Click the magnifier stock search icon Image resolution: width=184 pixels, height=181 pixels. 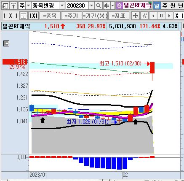point(99,6)
